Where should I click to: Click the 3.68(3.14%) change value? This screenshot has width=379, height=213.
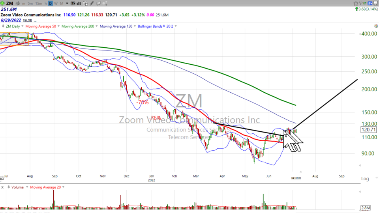coord(368,9)
